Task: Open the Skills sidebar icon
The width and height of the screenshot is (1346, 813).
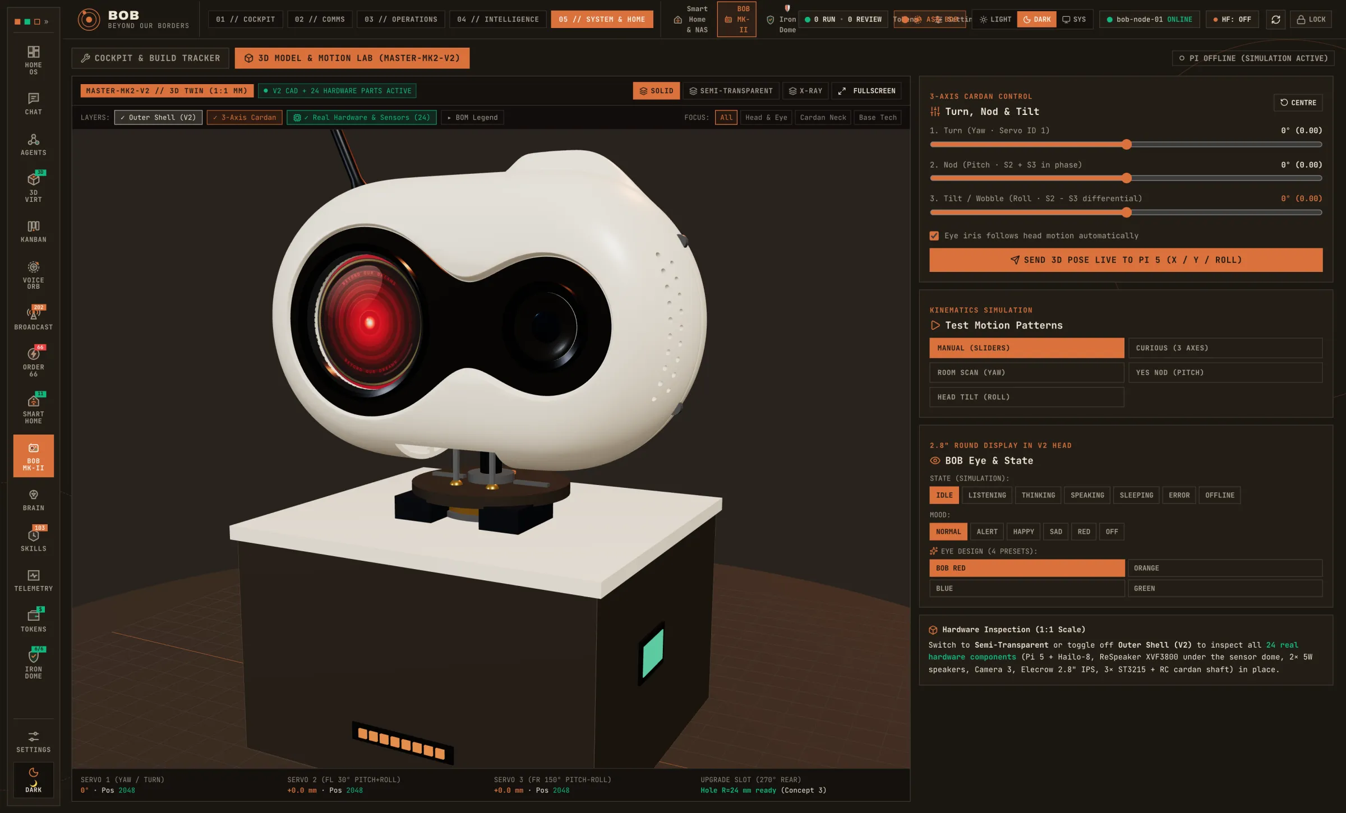Action: point(34,540)
